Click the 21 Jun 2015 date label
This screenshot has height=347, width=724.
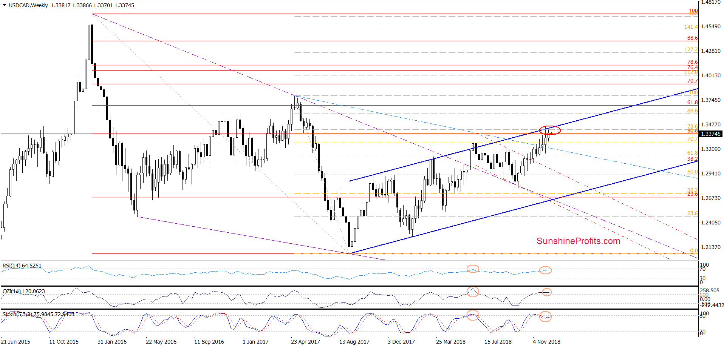pos(15,342)
